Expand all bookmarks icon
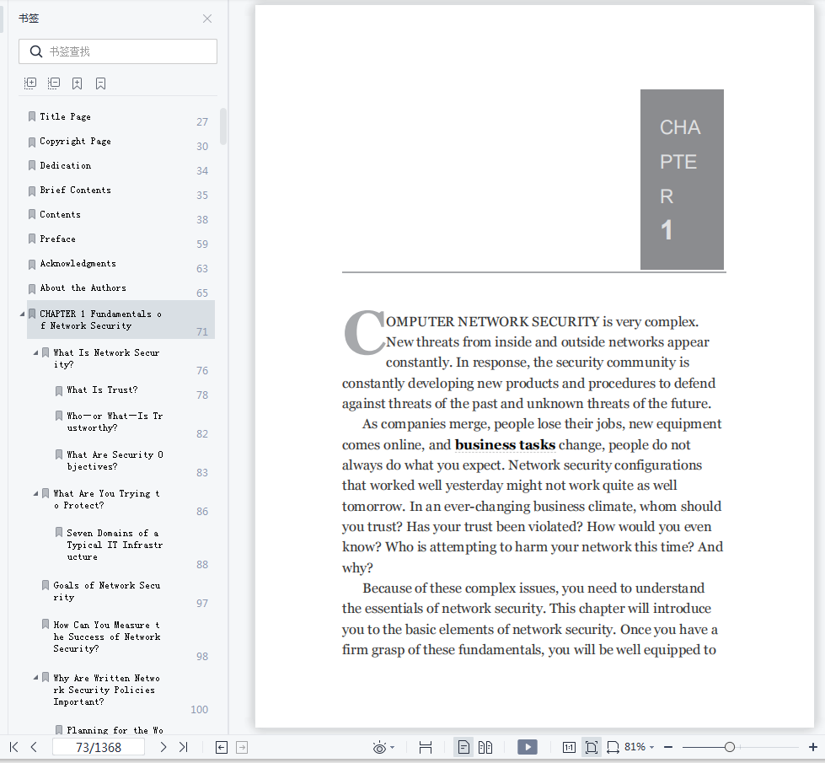The width and height of the screenshot is (825, 763). [30, 83]
